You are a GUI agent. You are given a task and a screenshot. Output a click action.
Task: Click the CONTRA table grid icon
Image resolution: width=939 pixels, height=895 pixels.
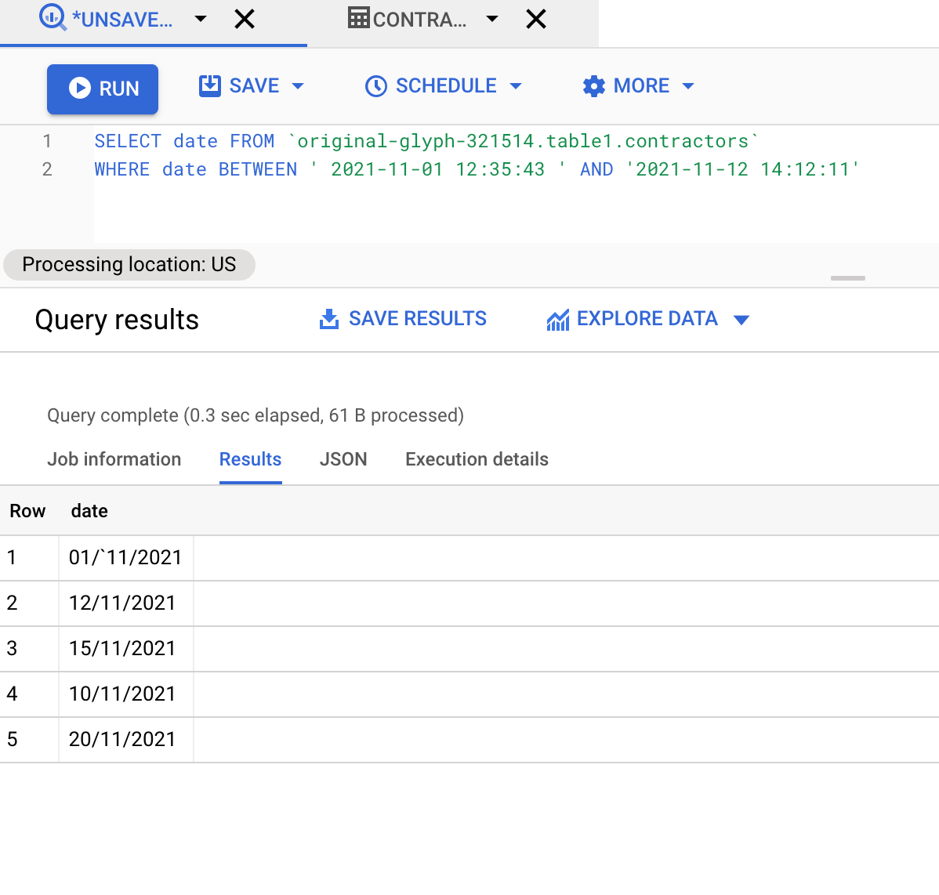(x=358, y=17)
